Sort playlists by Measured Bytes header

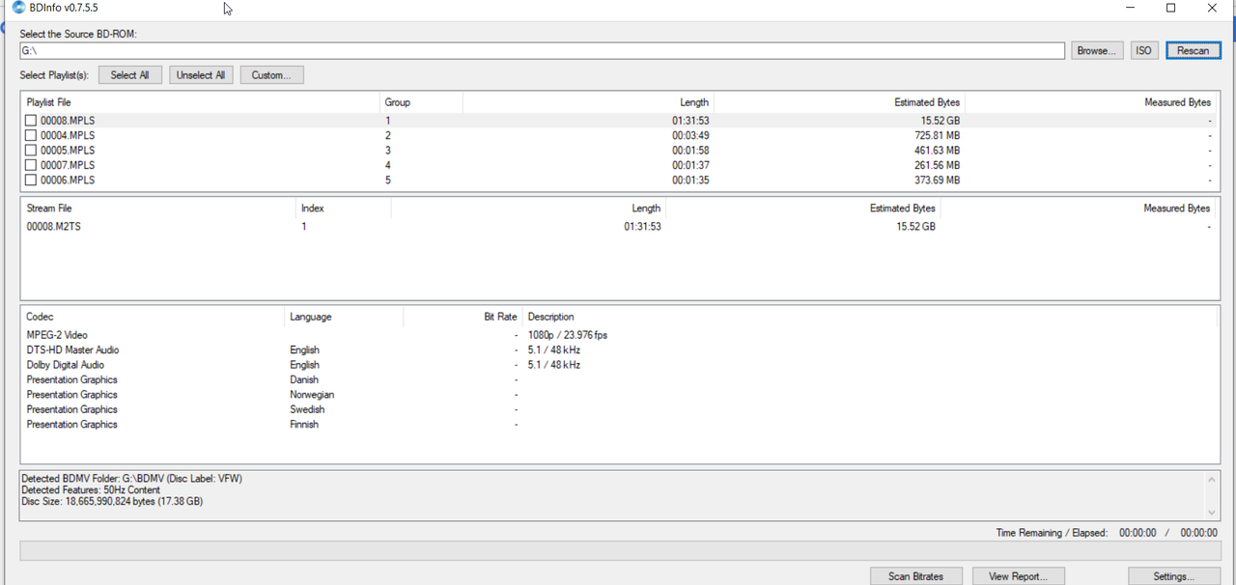(x=1090, y=102)
